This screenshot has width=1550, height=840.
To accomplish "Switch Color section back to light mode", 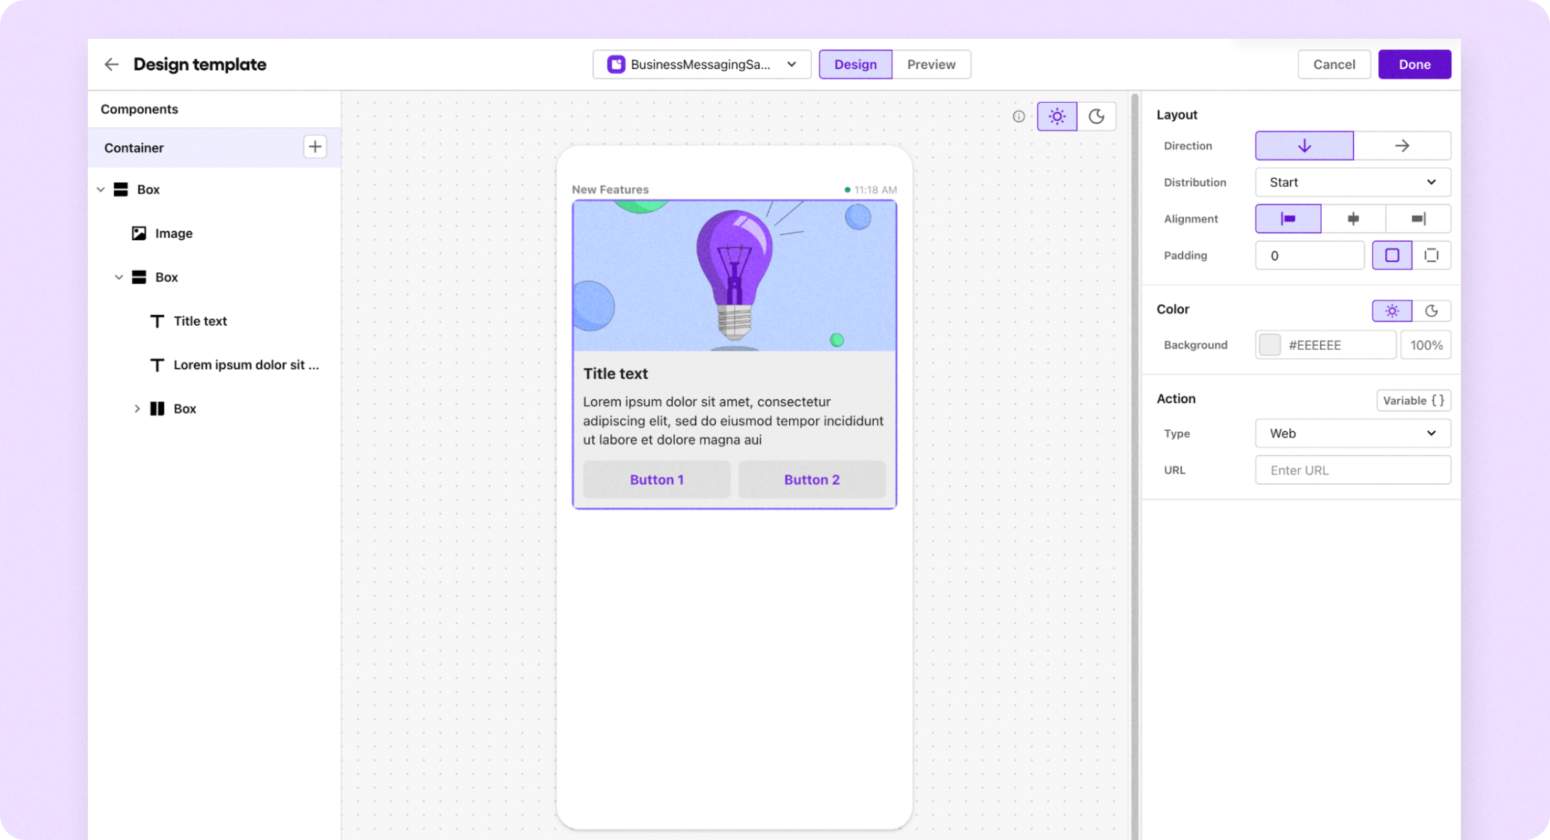I will [1392, 311].
